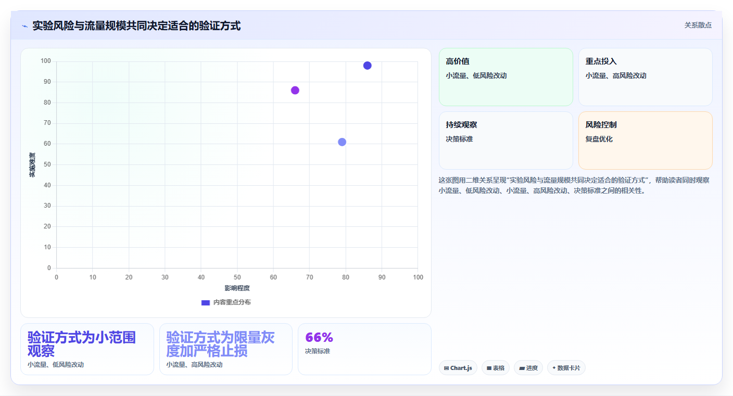Screen dimensions: 733x396
Task: Click the 决策标准 label under 66%
Action: 318,351
